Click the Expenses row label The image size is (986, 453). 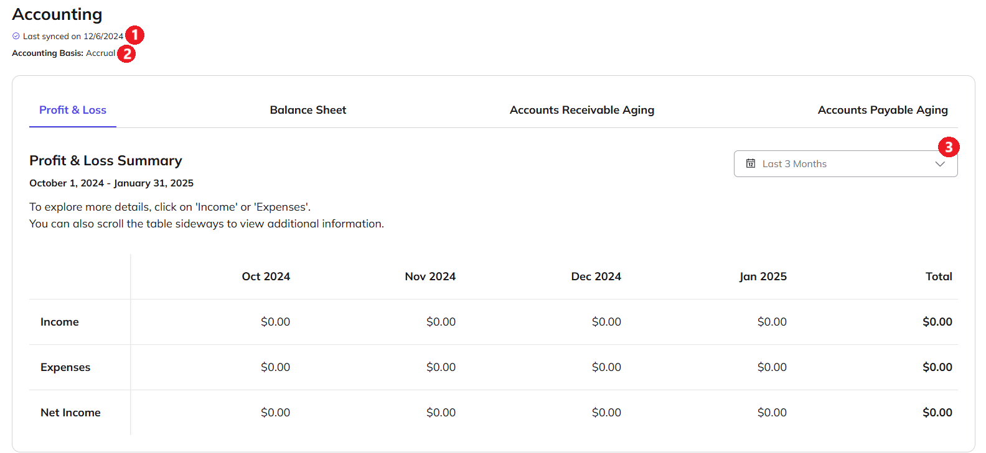tap(65, 367)
